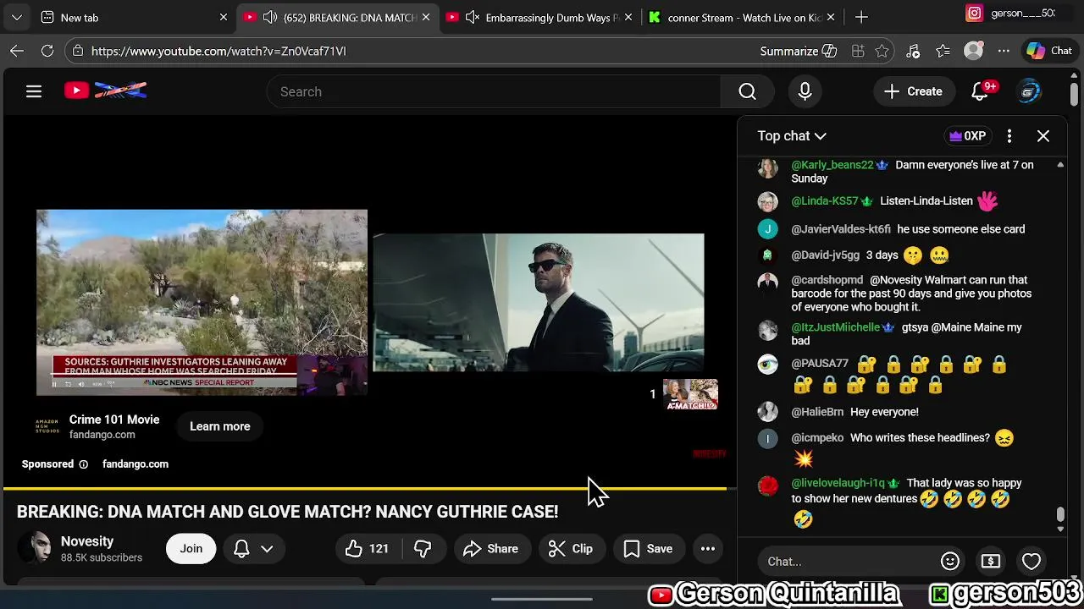Create a Clip of the video
1084x609 pixels.
point(571,548)
